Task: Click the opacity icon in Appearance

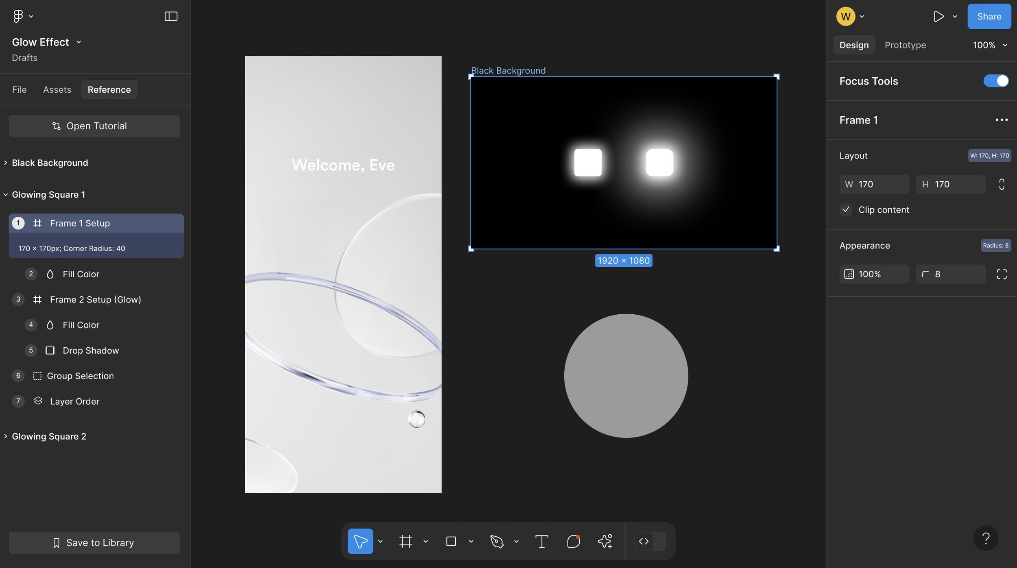Action: (849, 274)
